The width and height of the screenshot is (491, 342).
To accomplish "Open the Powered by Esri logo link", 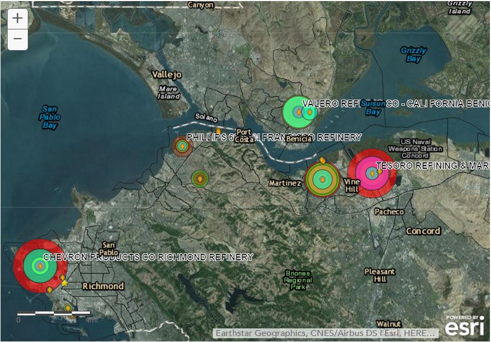I will pos(464,325).
